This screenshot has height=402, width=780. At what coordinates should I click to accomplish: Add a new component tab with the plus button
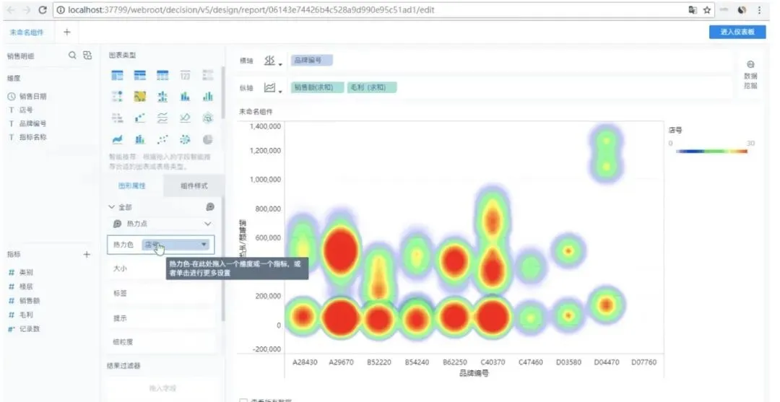click(66, 32)
